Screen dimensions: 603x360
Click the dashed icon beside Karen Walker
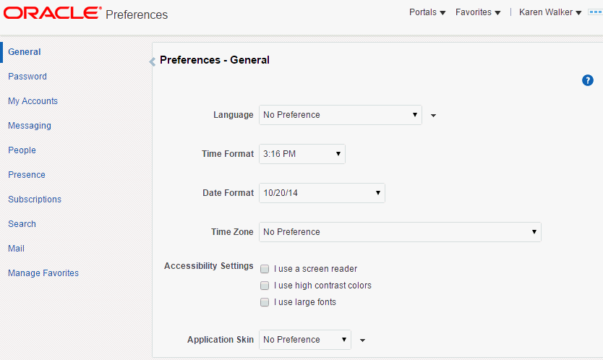click(x=595, y=12)
